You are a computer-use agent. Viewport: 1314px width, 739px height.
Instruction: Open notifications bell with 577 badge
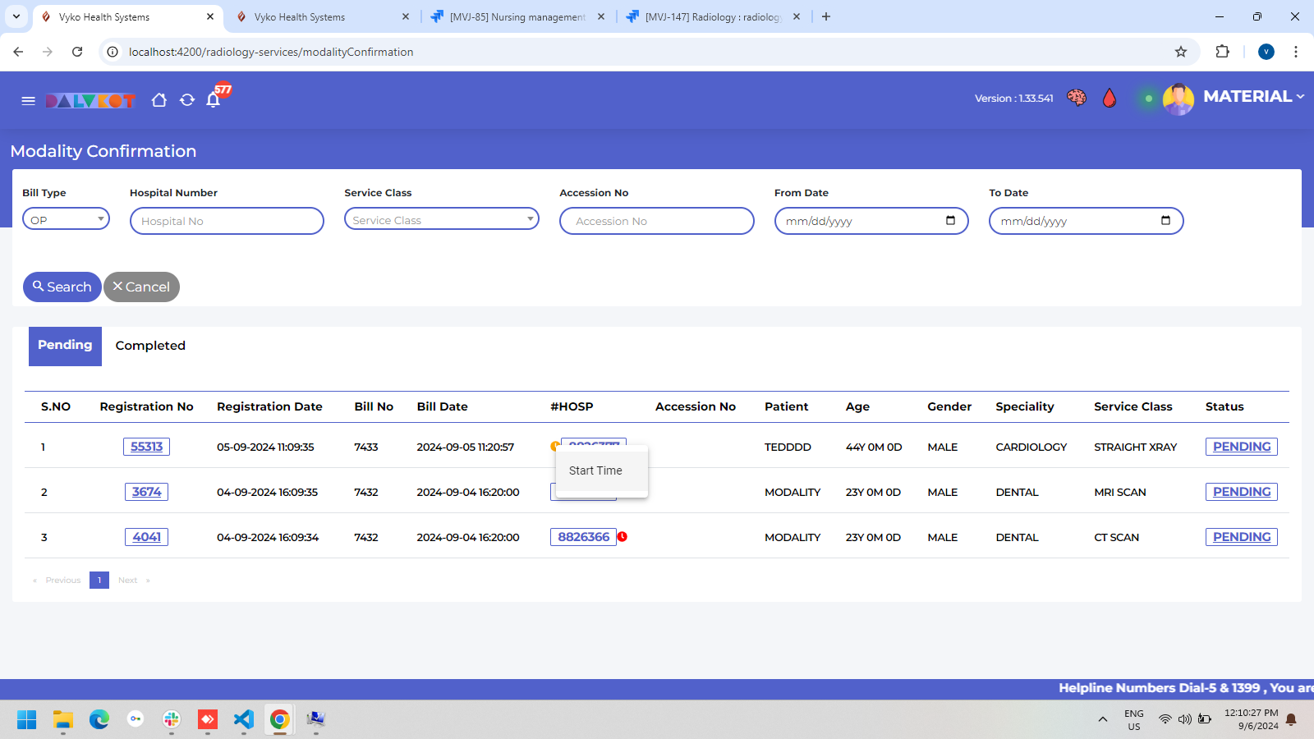(x=214, y=100)
